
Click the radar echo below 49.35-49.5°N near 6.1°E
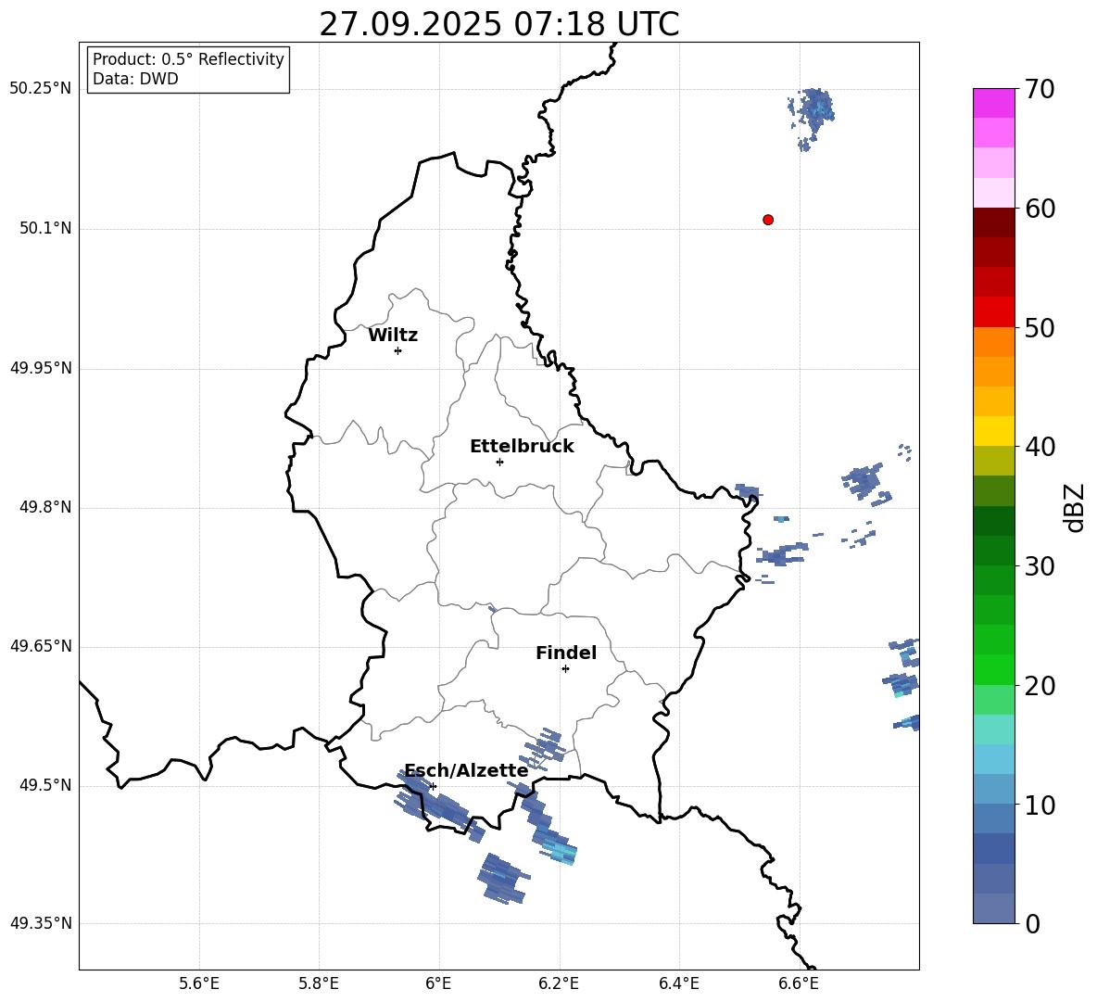click(x=503, y=879)
